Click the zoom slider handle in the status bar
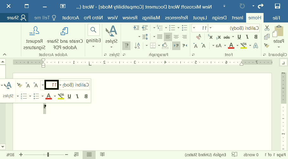Image resolution: width=288 pixels, height=159 pixels. 48,155
